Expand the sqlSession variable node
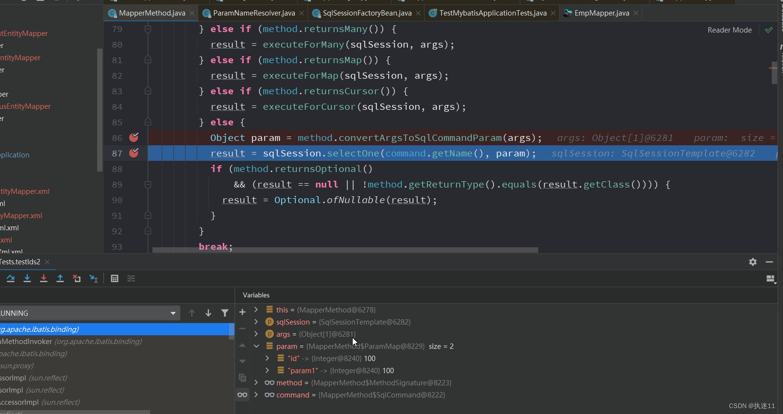783x414 pixels. (256, 322)
